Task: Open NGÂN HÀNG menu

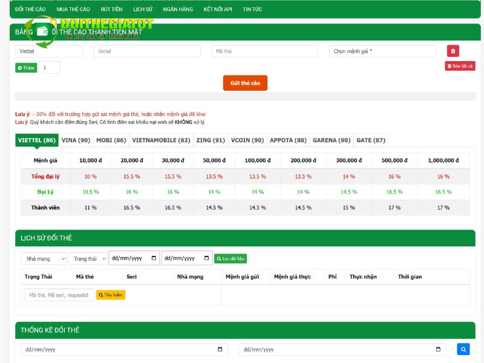Action: (x=178, y=9)
